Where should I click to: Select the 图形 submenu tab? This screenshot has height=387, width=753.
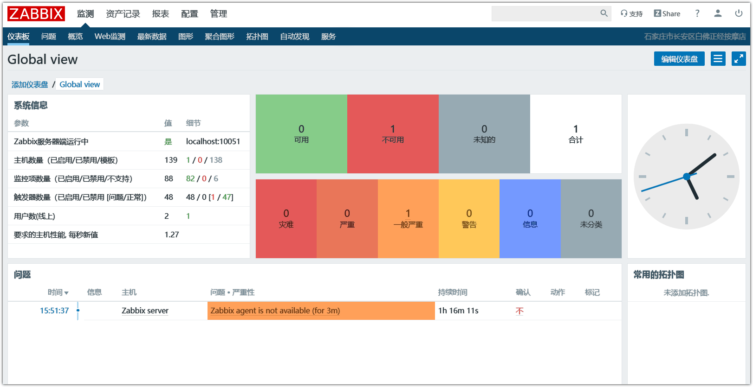186,37
